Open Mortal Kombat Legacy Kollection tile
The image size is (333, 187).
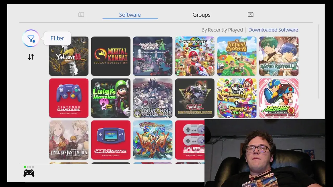[111, 56]
